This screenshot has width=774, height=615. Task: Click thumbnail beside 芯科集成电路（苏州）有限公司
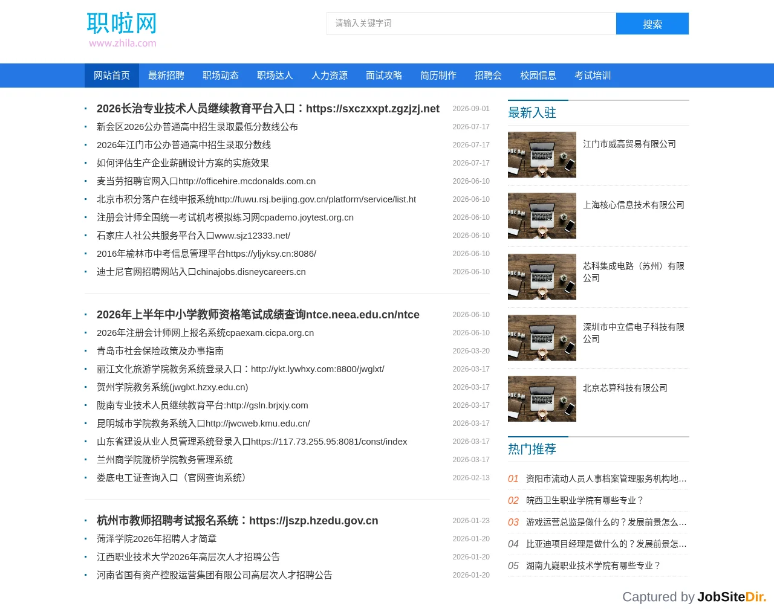pyautogui.click(x=542, y=277)
